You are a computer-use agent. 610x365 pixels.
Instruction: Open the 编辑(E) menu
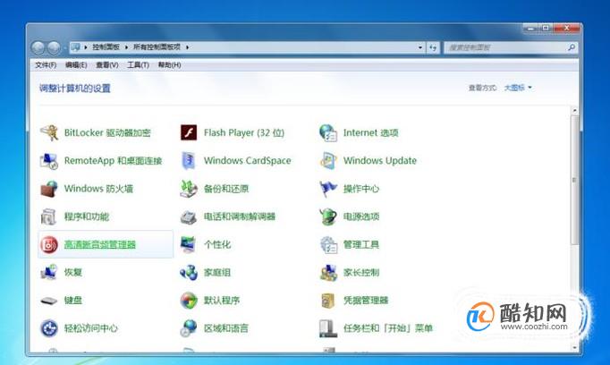tap(76, 65)
